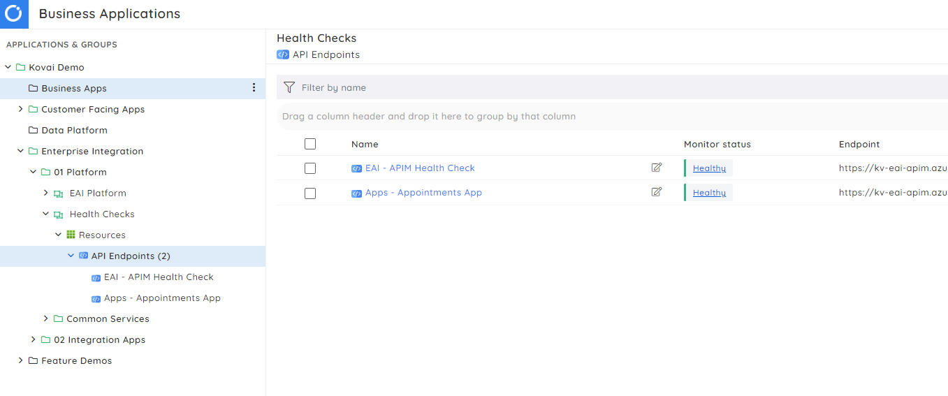
Task: Click the Health Checks application icon in tree
Action: (59, 214)
